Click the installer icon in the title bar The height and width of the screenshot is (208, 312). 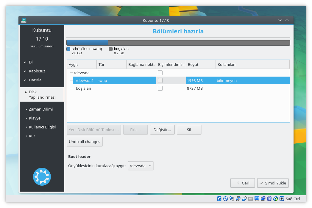(x=24, y=20)
